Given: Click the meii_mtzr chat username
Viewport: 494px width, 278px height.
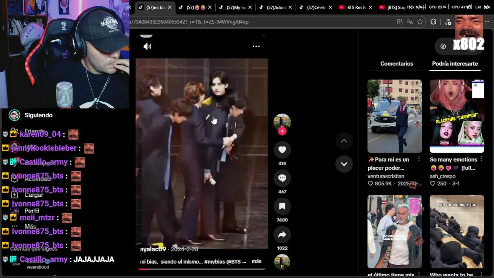Looking at the screenshot, I should pos(37,217).
